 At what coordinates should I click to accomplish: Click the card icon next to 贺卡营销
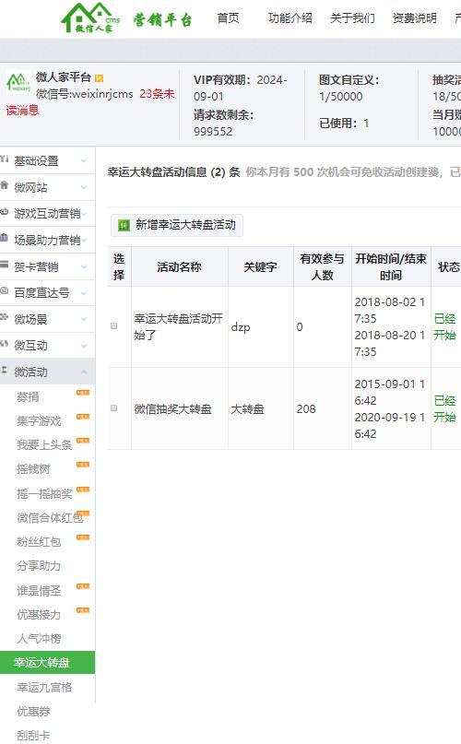(x=5, y=265)
